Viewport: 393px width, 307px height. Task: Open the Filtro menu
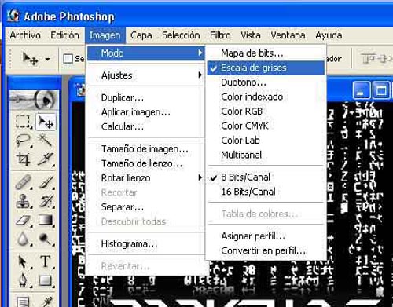pos(220,35)
